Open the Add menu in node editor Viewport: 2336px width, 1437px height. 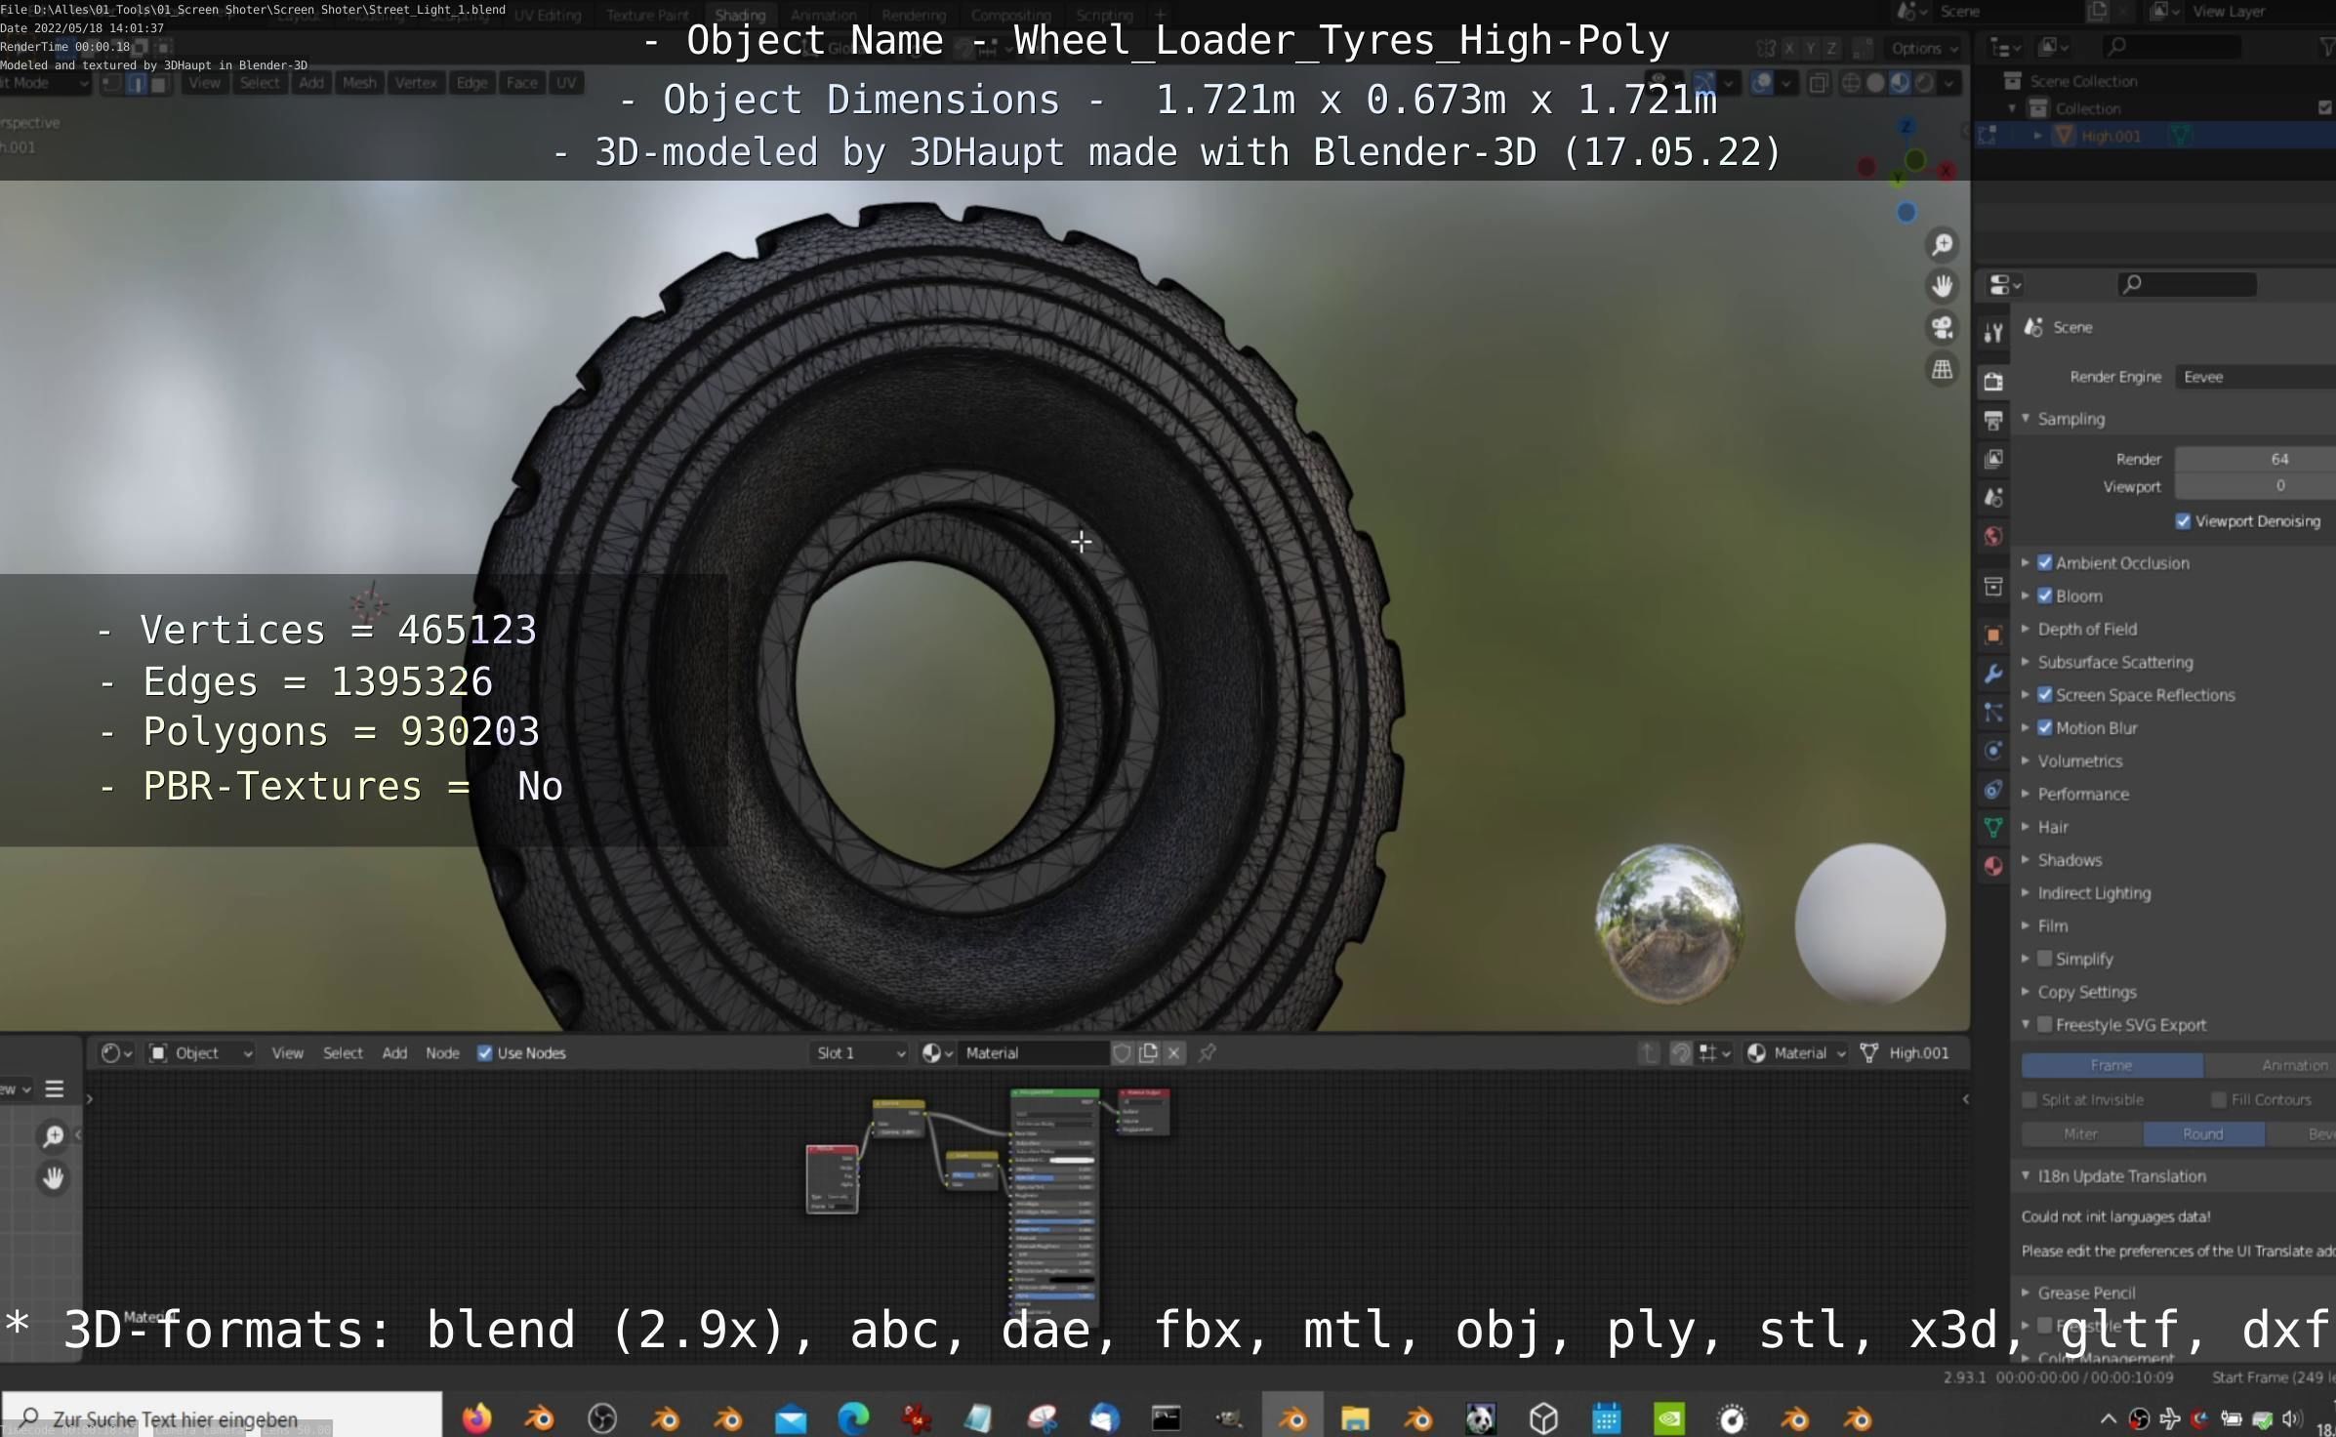pos(394,1052)
